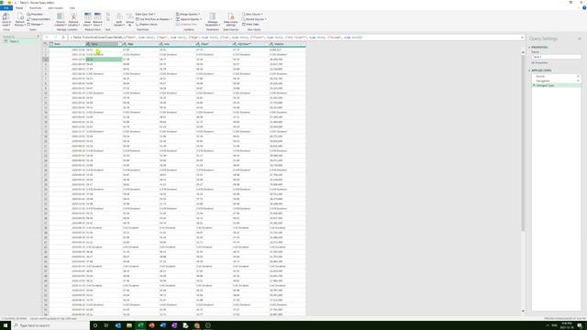Open the Windows Start menu
Image resolution: width=587 pixels, height=330 pixels.
pos(6,325)
